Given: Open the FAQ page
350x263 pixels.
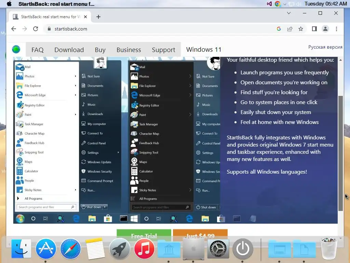Looking at the screenshot, I should pyautogui.click(x=38, y=50).
